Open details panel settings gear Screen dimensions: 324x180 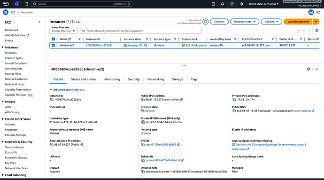(309, 69)
